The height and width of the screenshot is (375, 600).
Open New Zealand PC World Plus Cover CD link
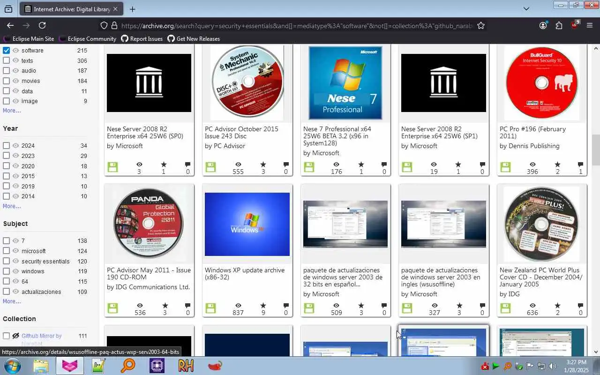click(540, 277)
